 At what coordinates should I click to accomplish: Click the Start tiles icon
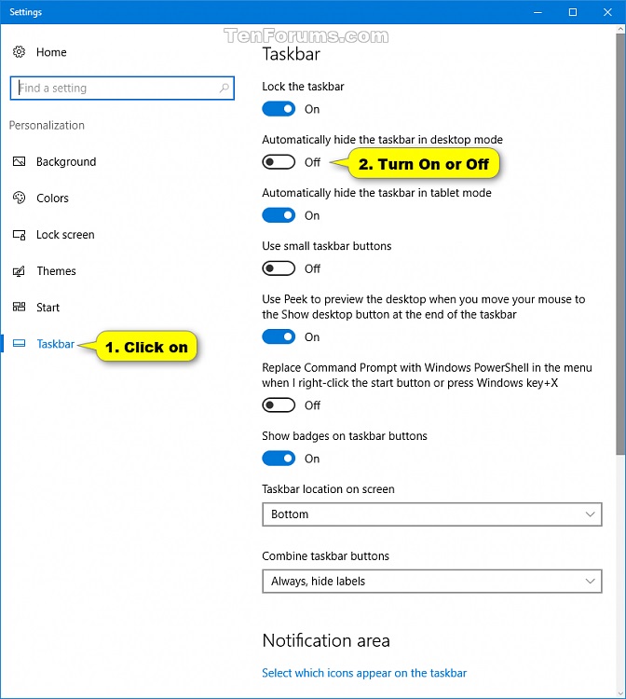tap(19, 308)
